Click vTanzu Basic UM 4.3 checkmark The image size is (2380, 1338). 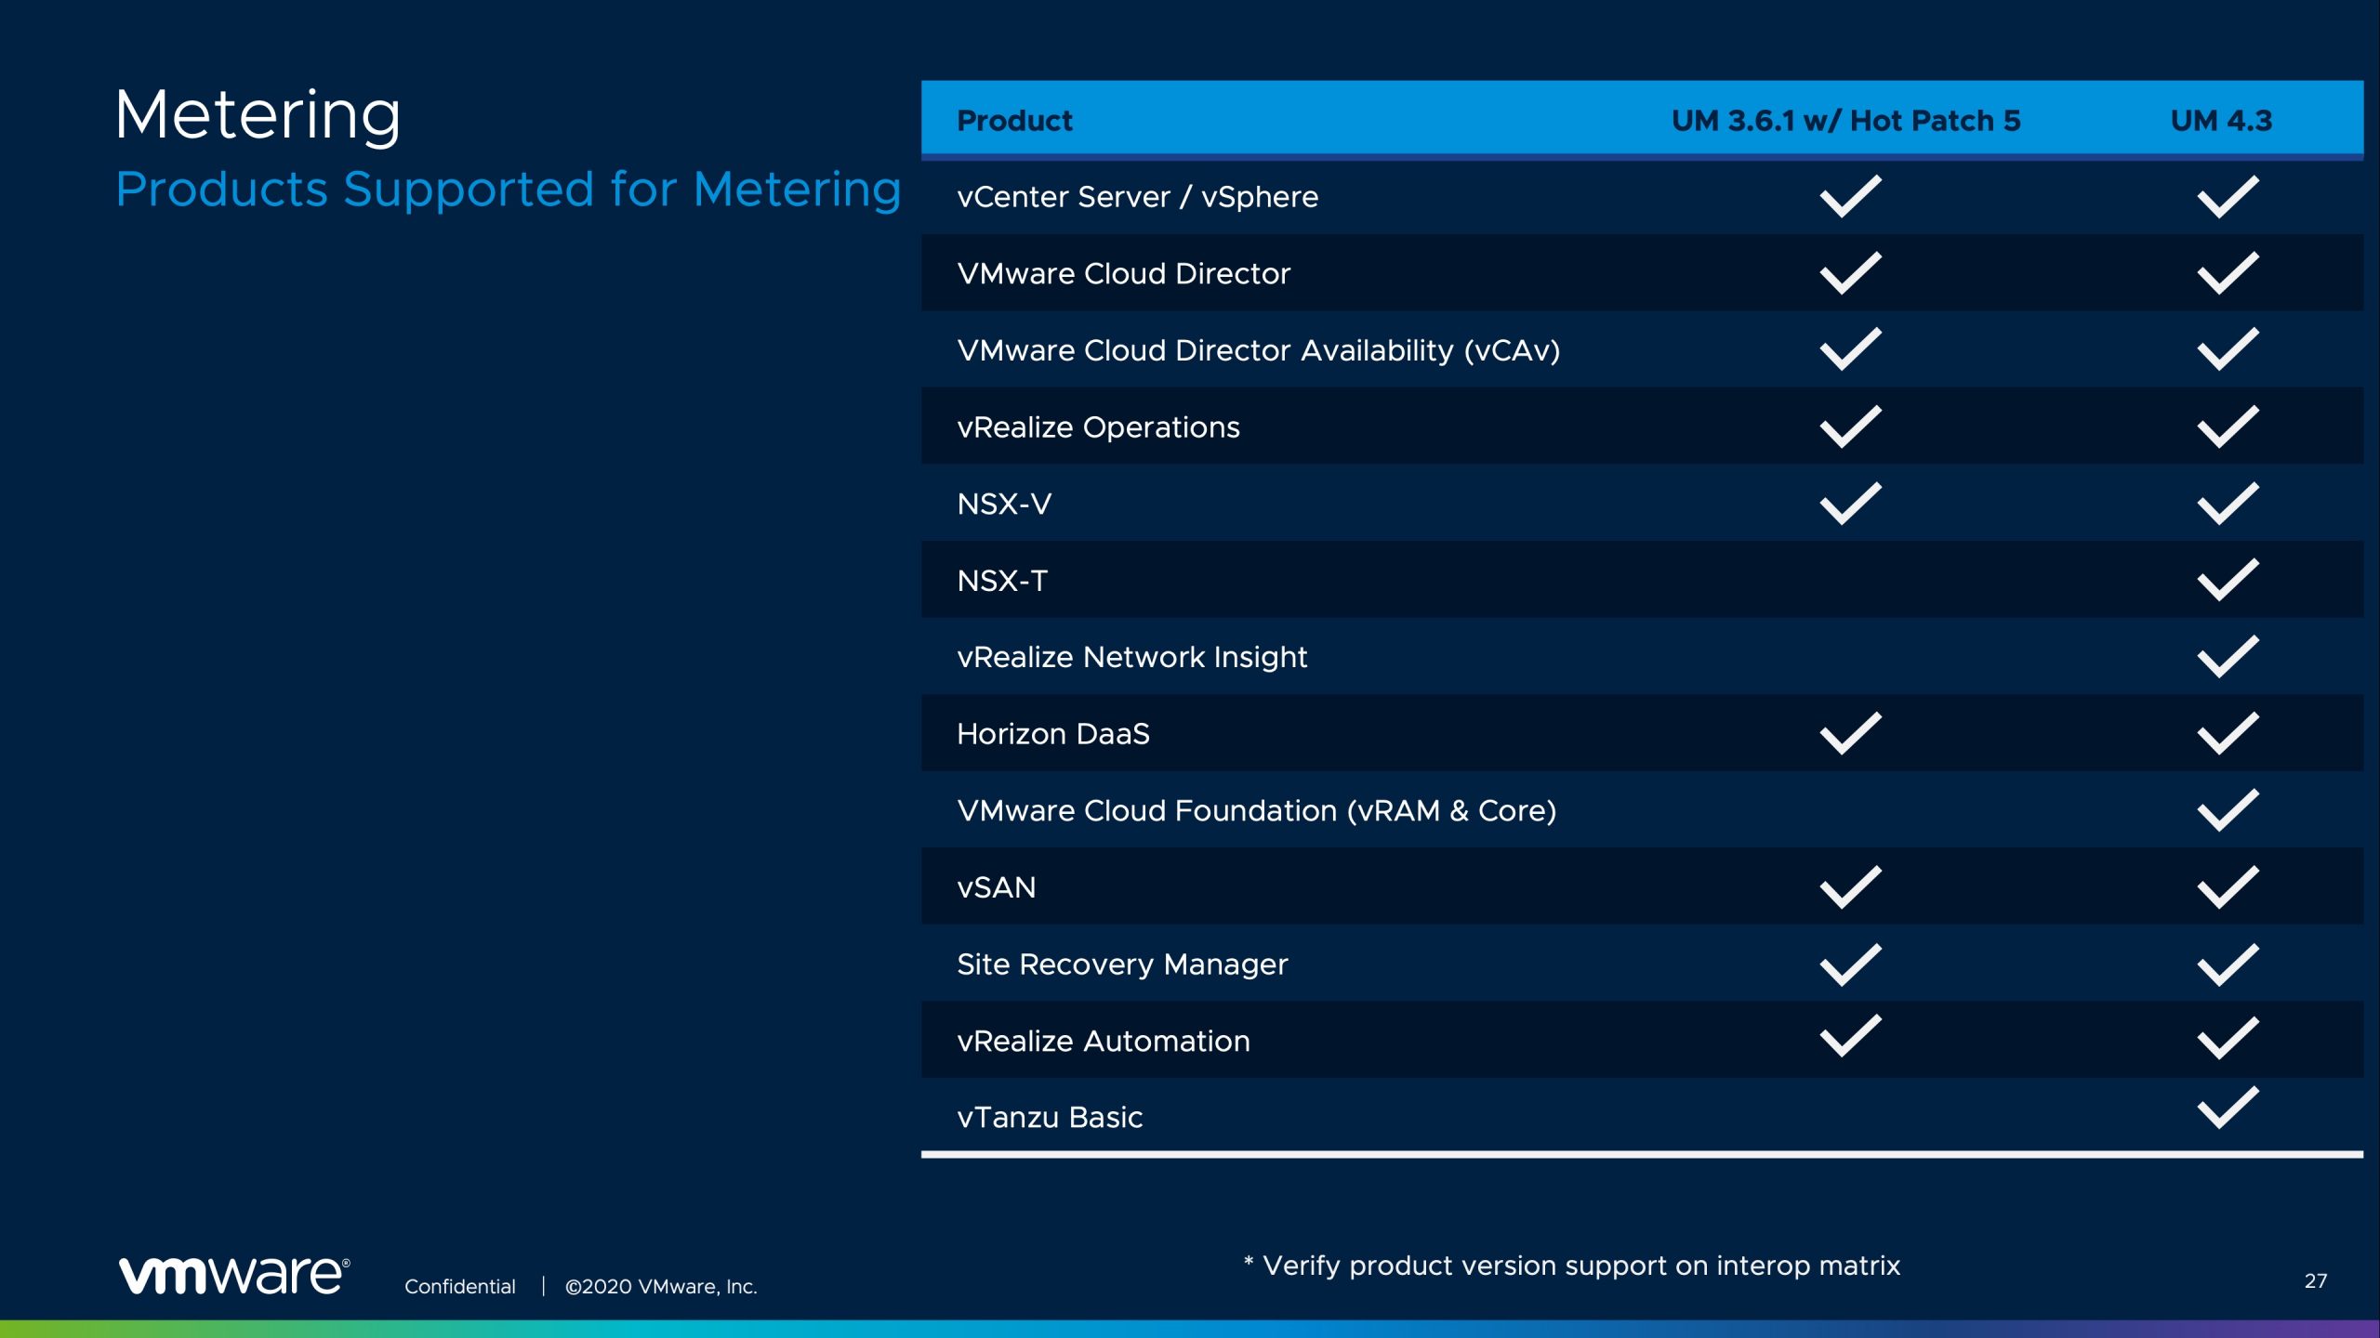coord(2228,1108)
